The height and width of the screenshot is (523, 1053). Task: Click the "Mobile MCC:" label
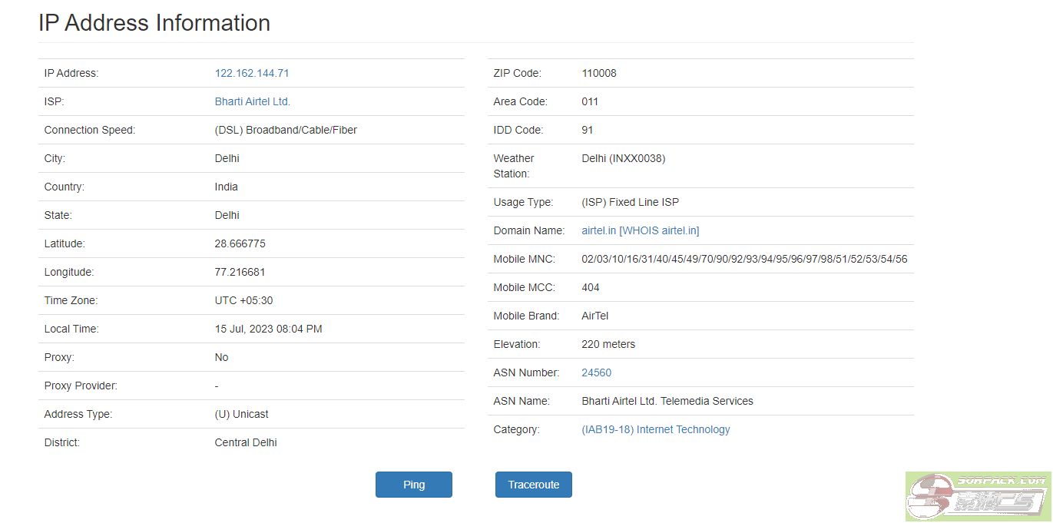525,287
